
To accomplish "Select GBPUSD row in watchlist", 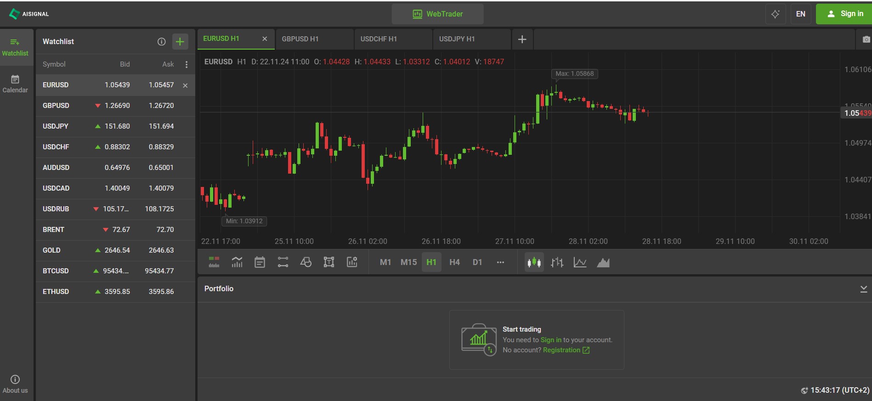I will pos(116,106).
